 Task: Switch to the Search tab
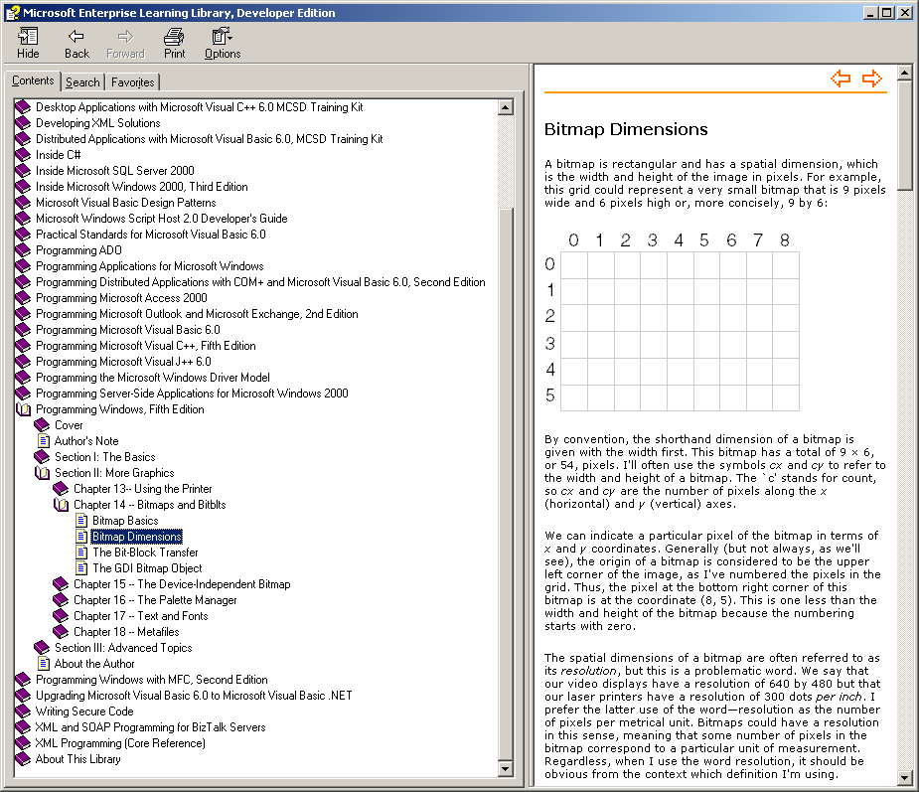tap(82, 82)
